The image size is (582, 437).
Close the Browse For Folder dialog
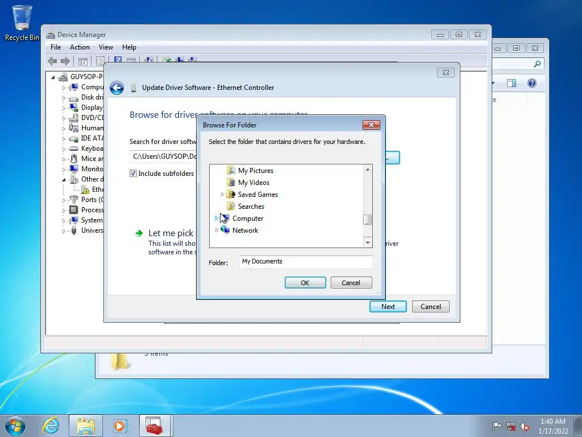[371, 125]
